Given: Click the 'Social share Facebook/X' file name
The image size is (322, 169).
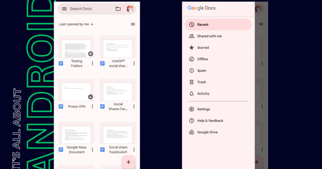Looking at the screenshot, I should [x=118, y=150].
